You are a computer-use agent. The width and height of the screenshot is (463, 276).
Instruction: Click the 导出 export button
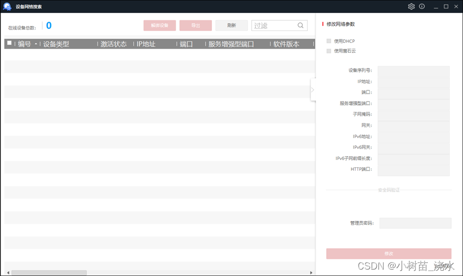pos(195,25)
